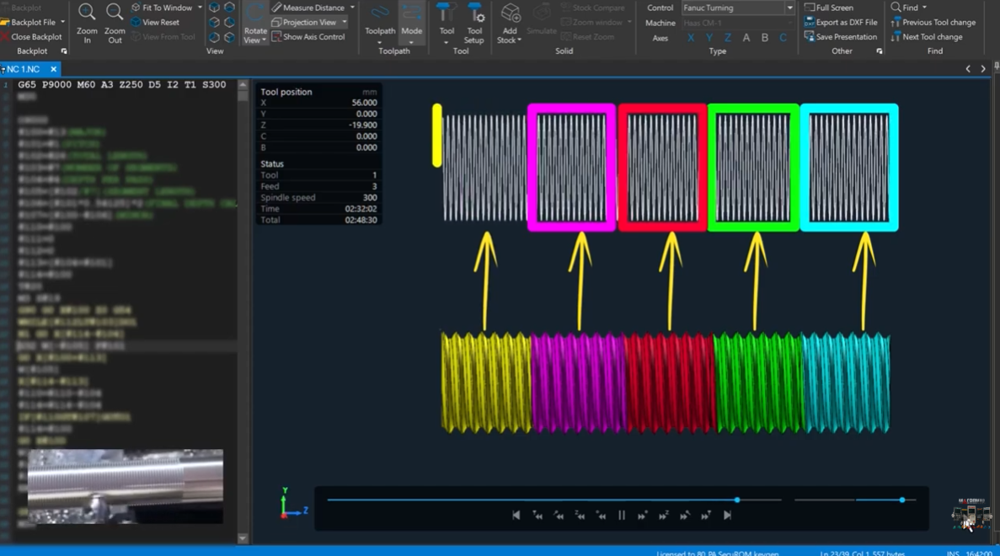Expand the Backplot File dropdown arrow

pos(62,23)
